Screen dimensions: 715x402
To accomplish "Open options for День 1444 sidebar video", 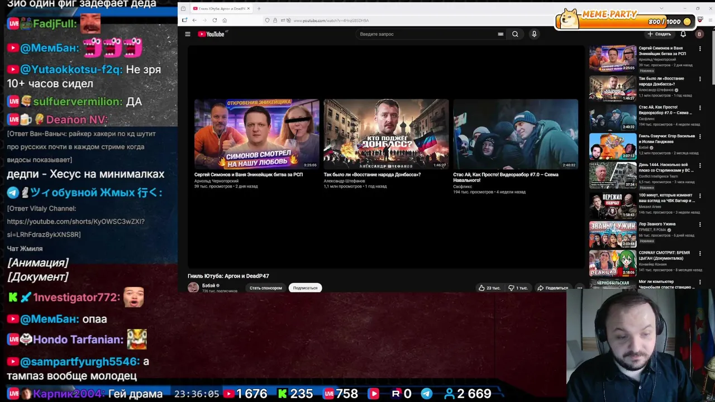I will coord(700,166).
